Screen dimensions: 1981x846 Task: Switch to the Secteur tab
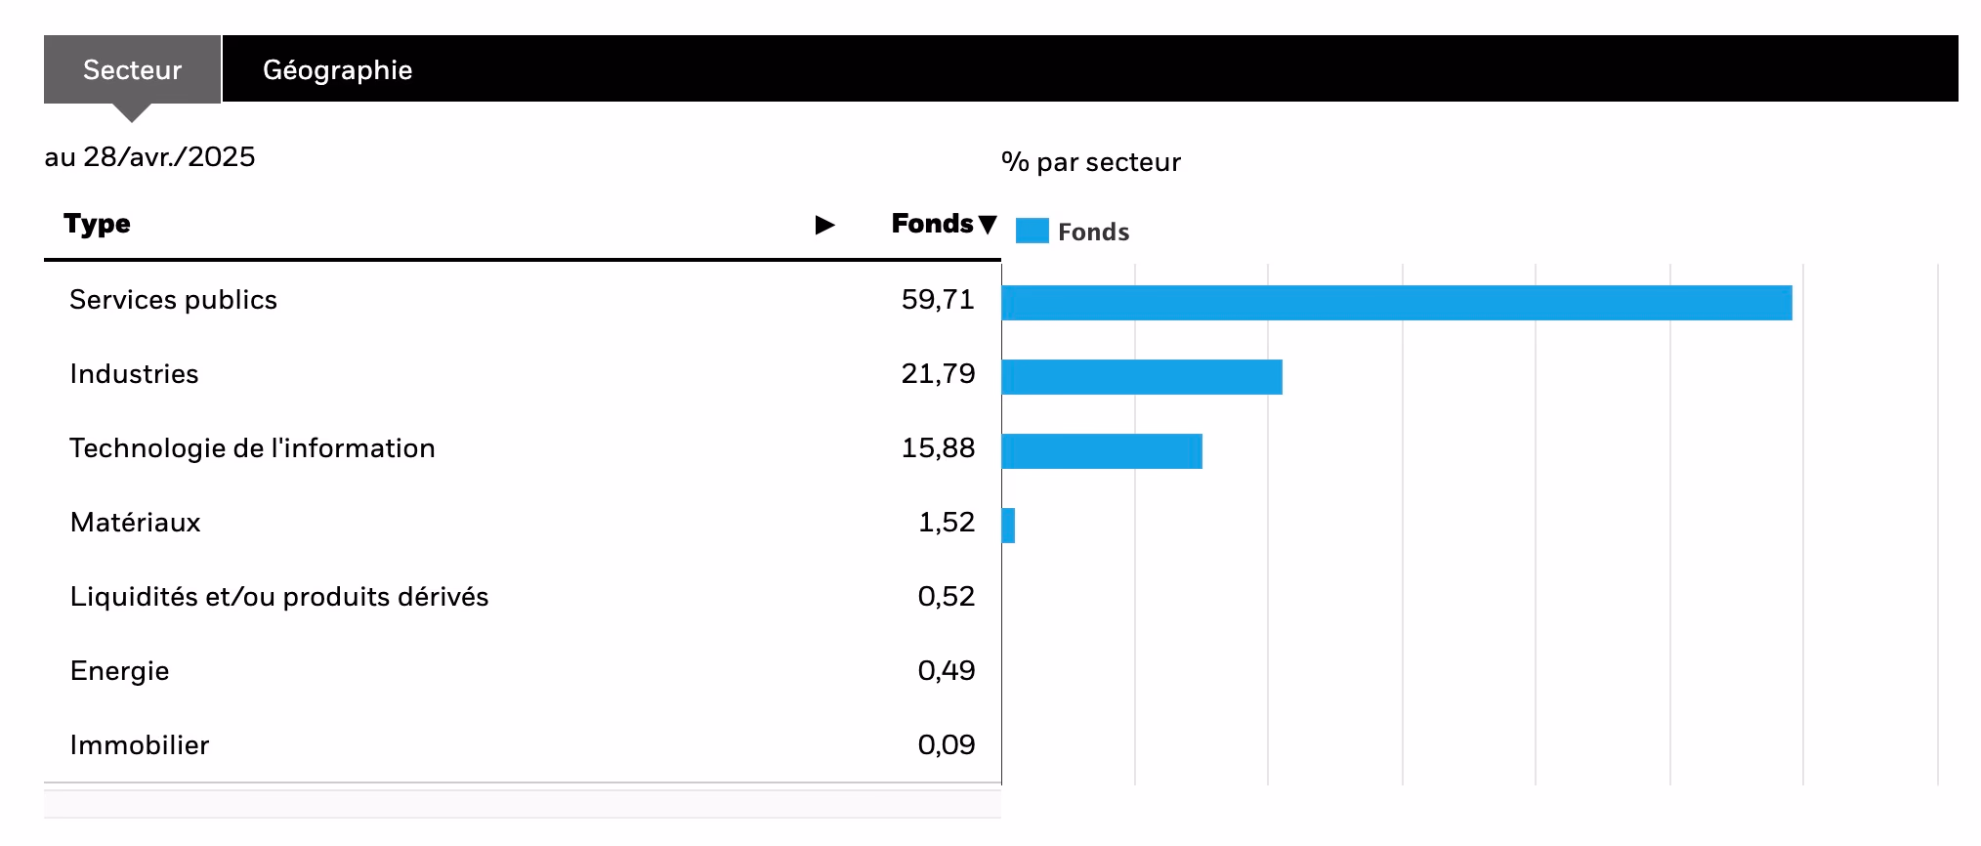tap(132, 70)
